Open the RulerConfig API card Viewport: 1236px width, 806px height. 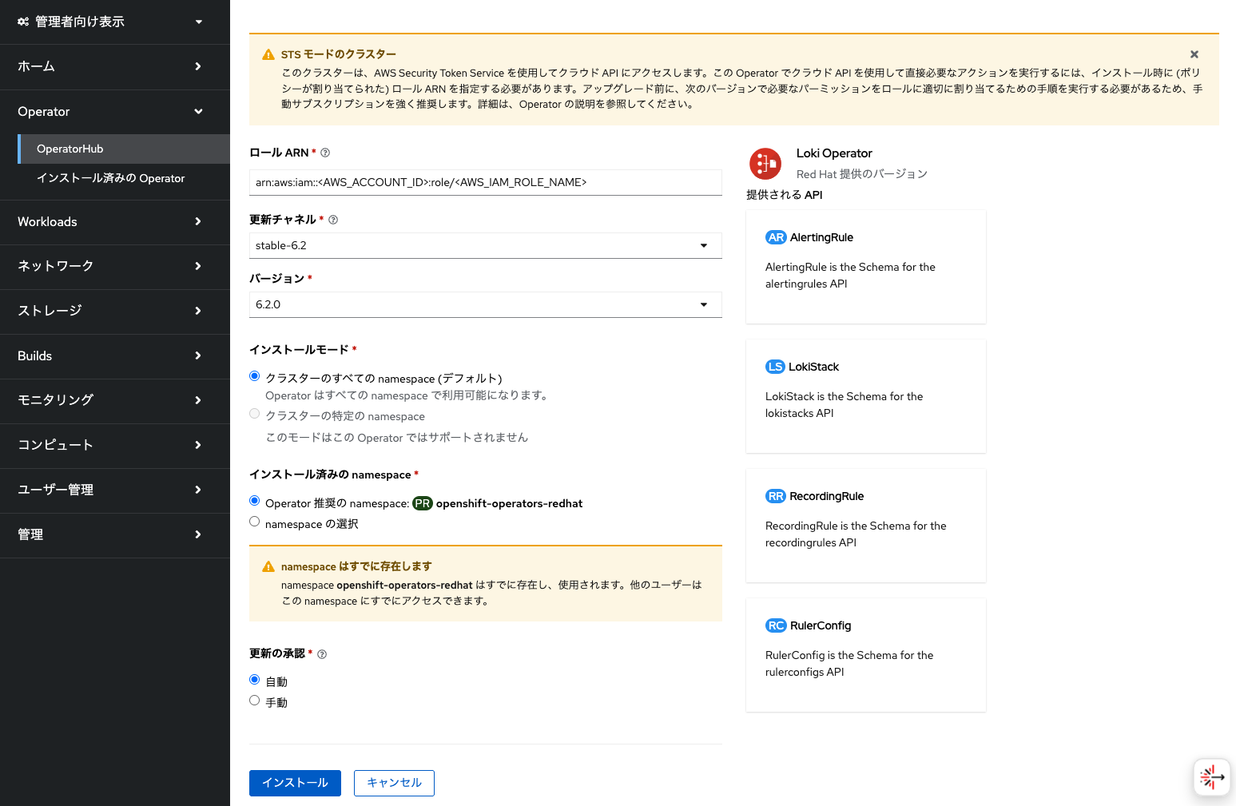[x=866, y=655]
